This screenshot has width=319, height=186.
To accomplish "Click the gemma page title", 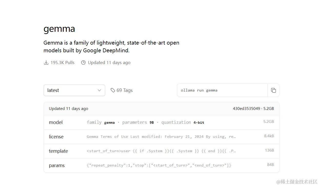I will [59, 29].
